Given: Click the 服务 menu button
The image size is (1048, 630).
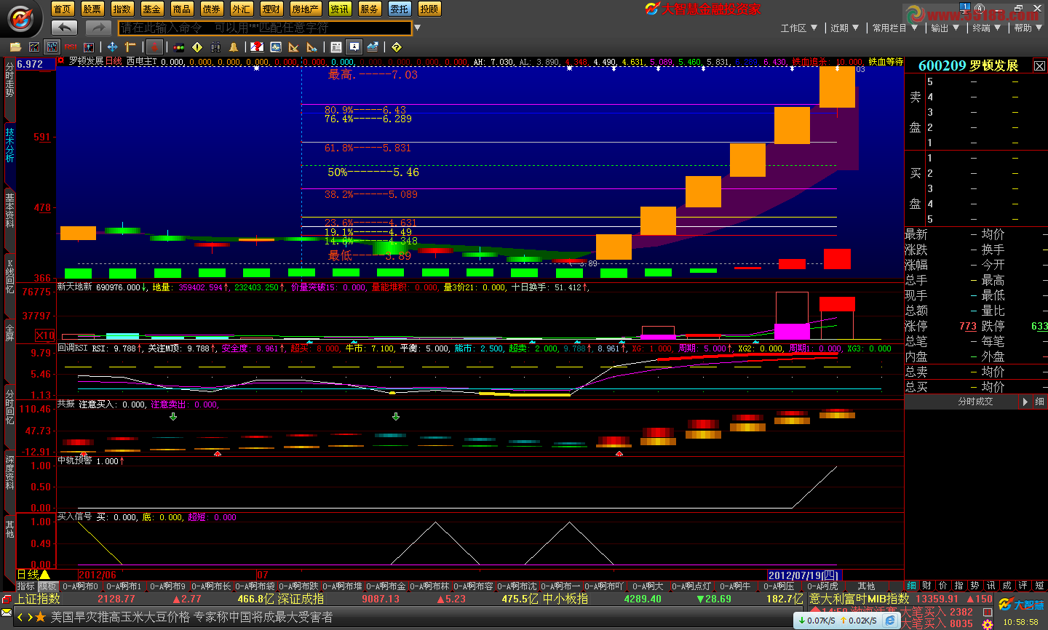Looking at the screenshot, I should pyautogui.click(x=369, y=9).
